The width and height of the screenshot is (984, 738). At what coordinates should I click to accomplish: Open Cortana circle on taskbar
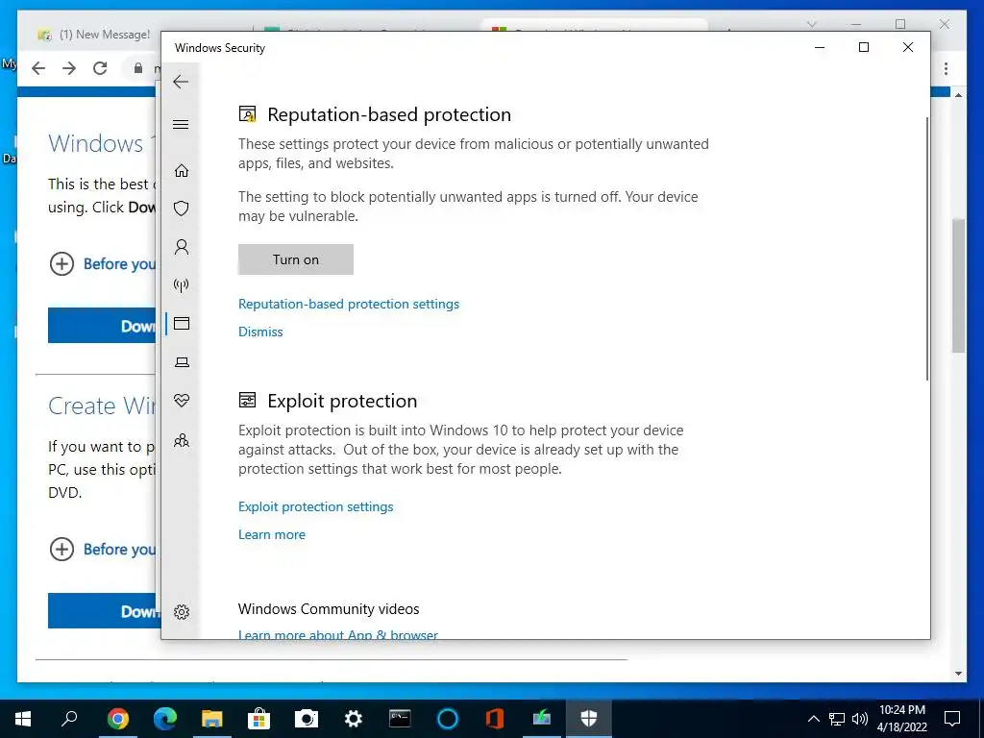coord(448,719)
